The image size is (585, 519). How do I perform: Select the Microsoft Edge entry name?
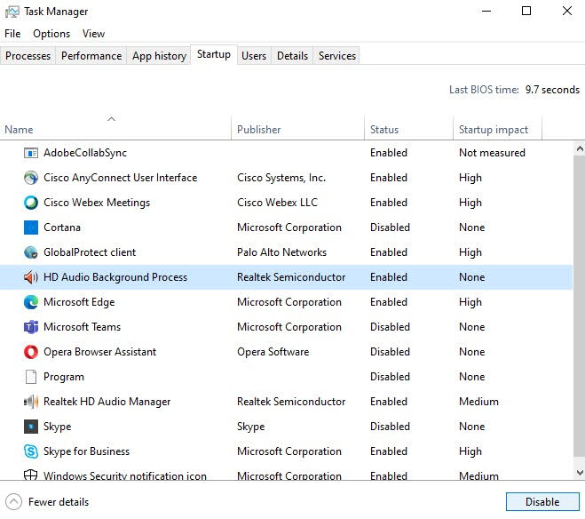pos(79,302)
